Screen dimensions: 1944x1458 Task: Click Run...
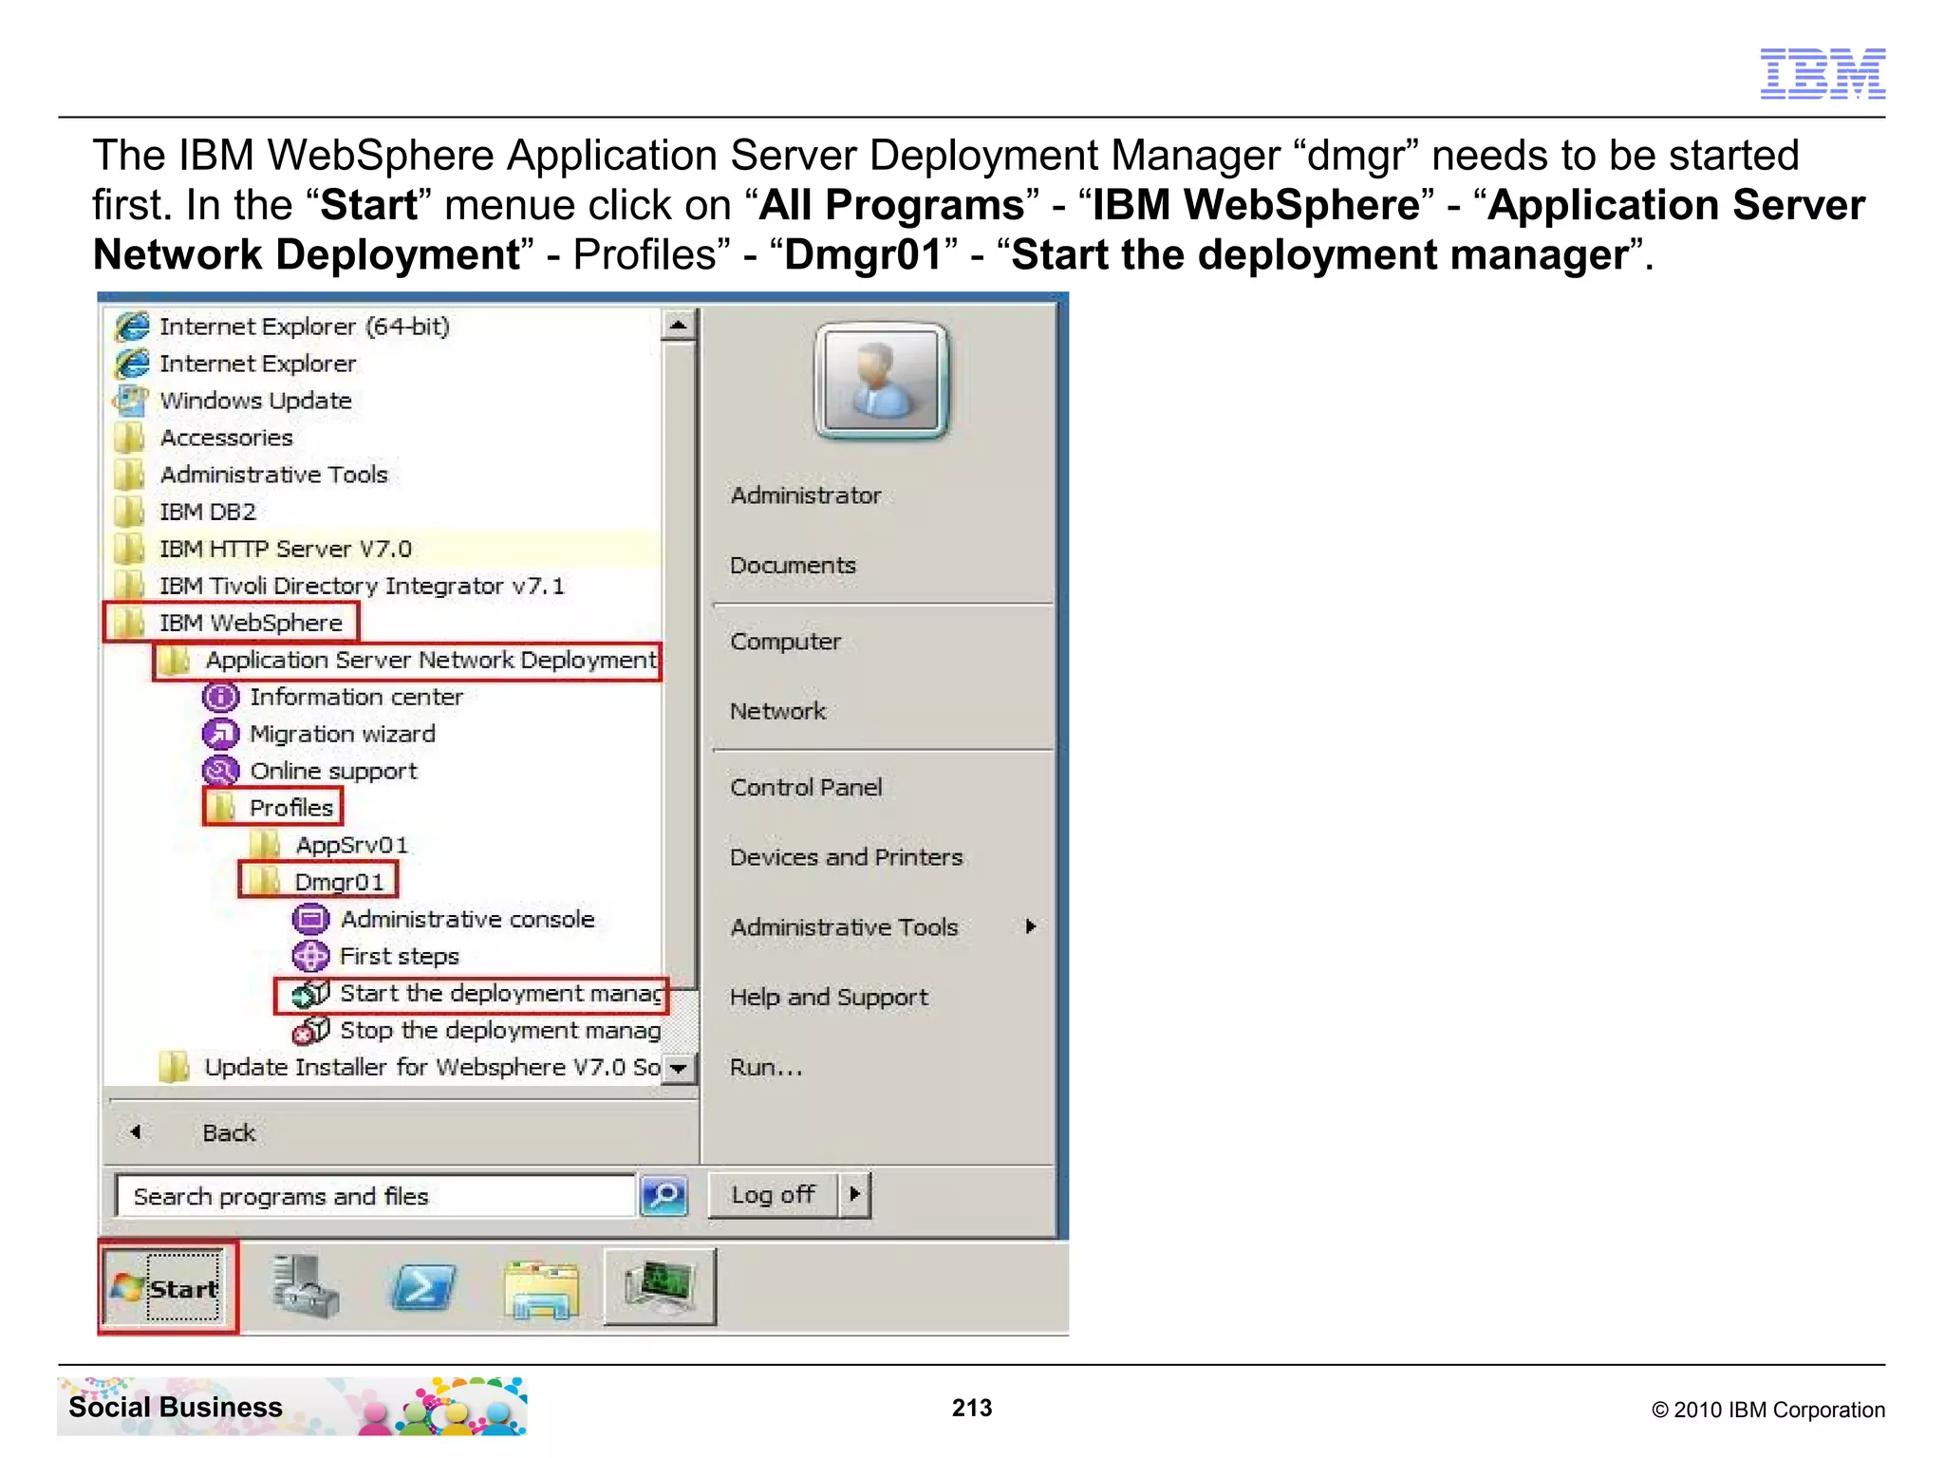click(x=767, y=1068)
